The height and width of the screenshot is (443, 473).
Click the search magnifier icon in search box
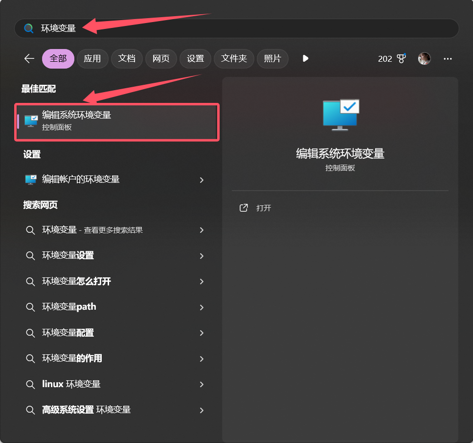(x=29, y=28)
